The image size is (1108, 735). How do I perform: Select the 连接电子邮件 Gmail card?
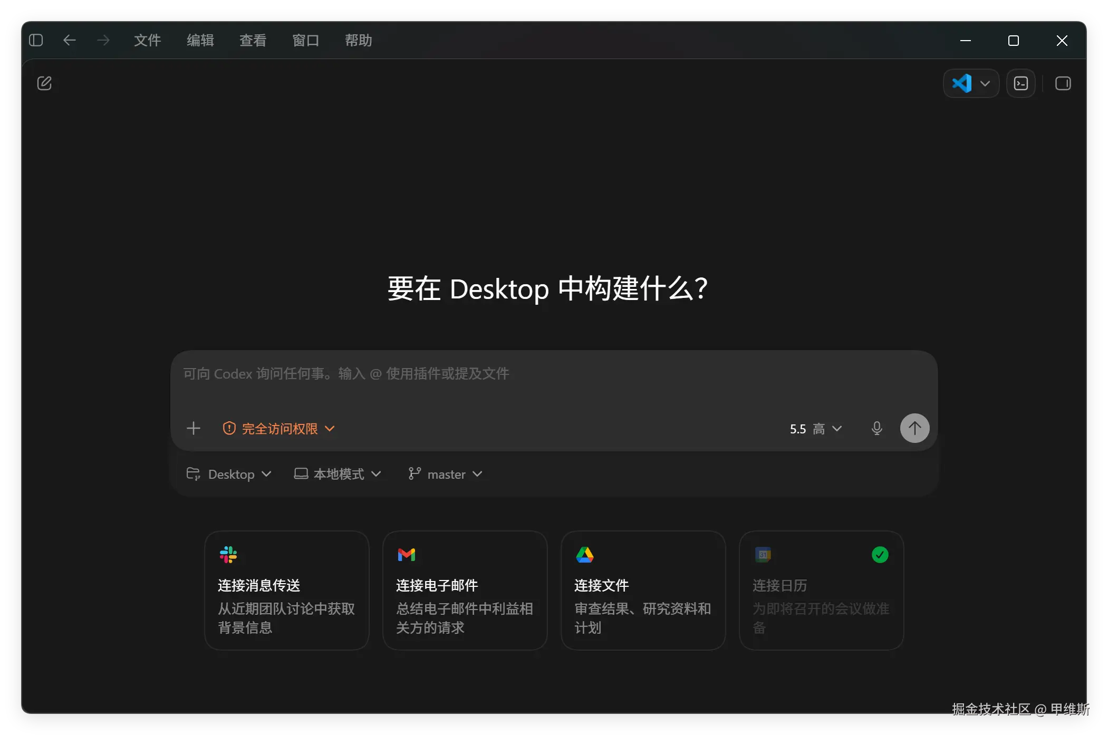[465, 591]
